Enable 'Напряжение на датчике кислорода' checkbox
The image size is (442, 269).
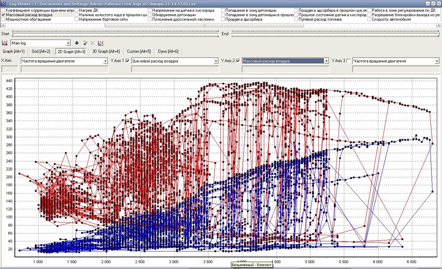[150, 11]
